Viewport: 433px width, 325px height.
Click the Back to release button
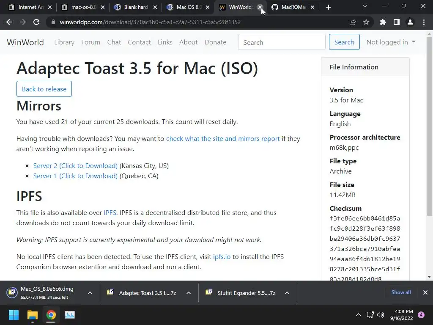[x=44, y=89]
